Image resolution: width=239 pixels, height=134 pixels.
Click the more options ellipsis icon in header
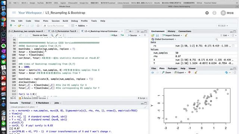click(x=214, y=13)
